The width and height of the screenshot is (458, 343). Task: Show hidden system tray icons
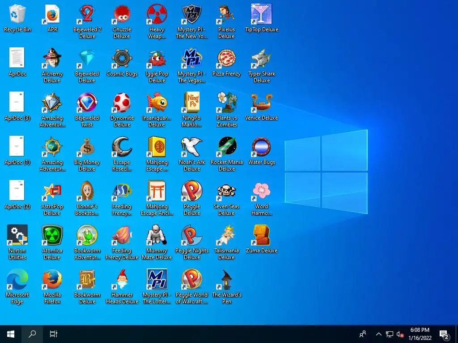click(378, 334)
